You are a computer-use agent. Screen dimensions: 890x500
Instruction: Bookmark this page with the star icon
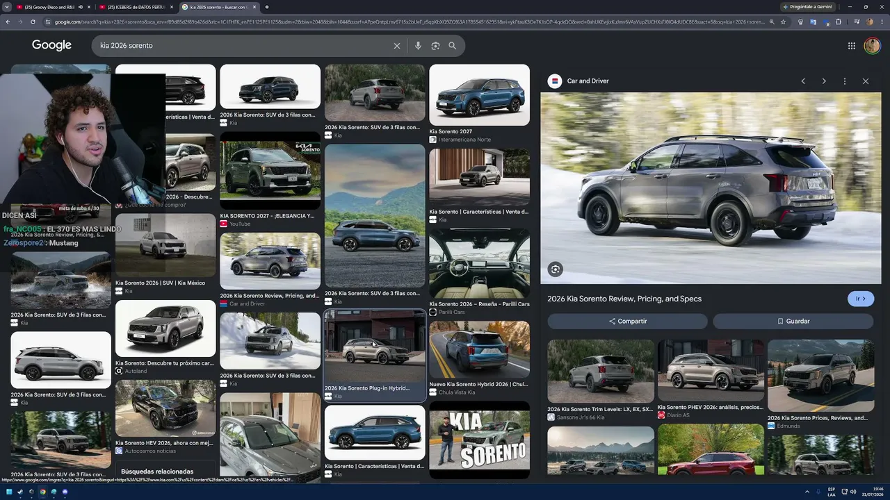(x=784, y=22)
